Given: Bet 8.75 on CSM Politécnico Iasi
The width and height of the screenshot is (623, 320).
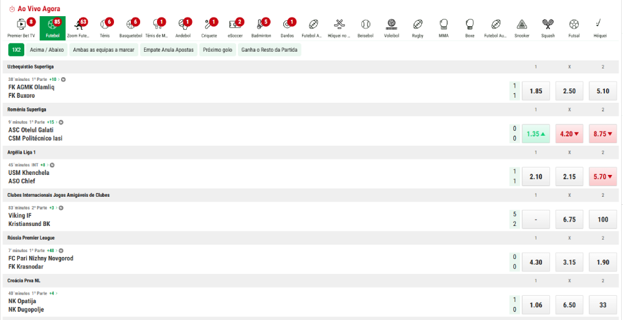Looking at the screenshot, I should pyautogui.click(x=602, y=134).
